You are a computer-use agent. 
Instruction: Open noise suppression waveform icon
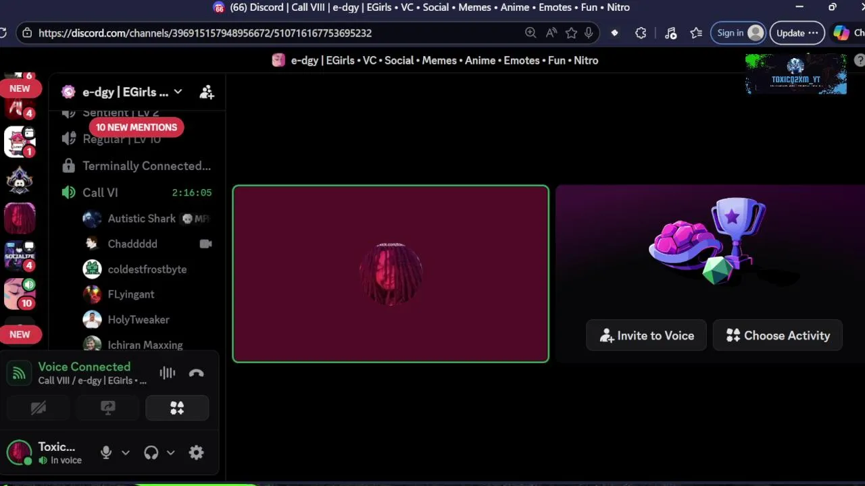pyautogui.click(x=167, y=373)
